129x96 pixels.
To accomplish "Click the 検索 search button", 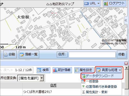I will click(x=43, y=70).
